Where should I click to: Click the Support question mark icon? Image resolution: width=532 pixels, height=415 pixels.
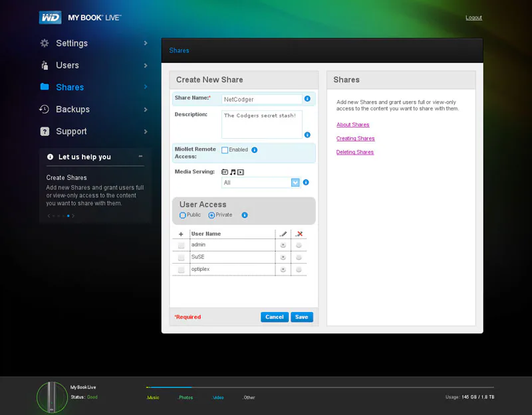(45, 131)
